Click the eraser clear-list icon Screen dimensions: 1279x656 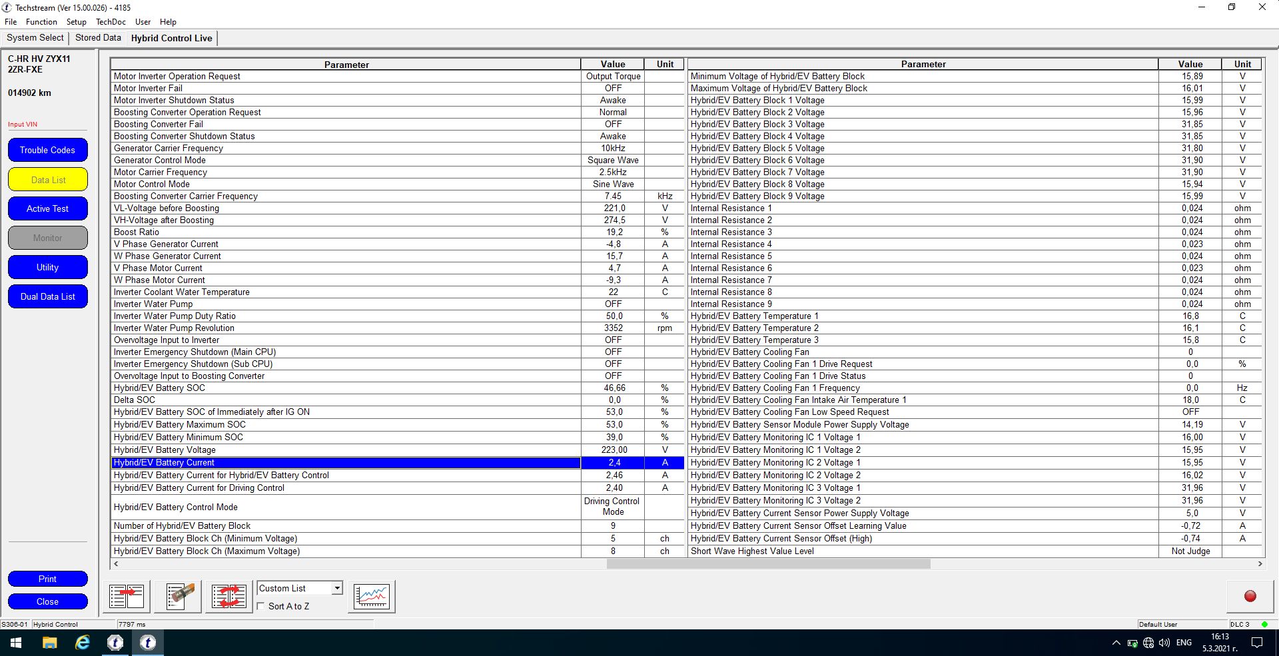pos(178,596)
